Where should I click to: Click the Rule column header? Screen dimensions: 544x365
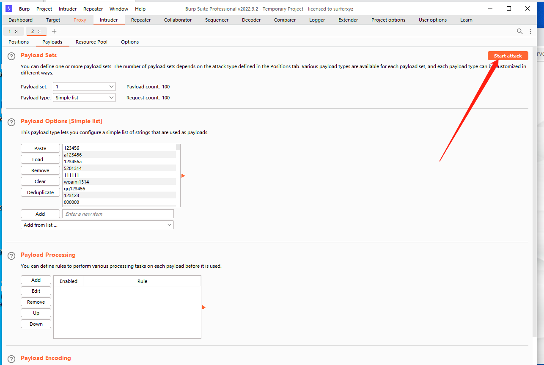point(142,281)
